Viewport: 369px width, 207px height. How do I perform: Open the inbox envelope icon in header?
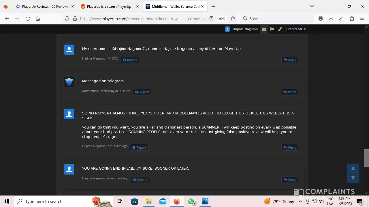click(263, 29)
